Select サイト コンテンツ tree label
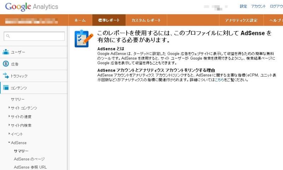 pyautogui.click(x=24, y=108)
